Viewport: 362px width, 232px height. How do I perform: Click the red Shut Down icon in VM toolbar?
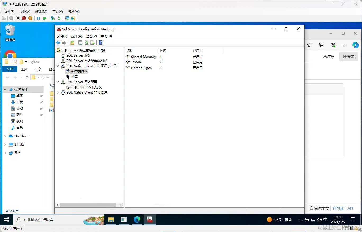point(24,18)
